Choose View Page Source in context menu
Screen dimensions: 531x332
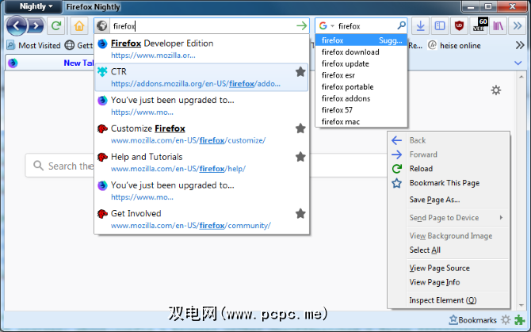[x=449, y=268]
